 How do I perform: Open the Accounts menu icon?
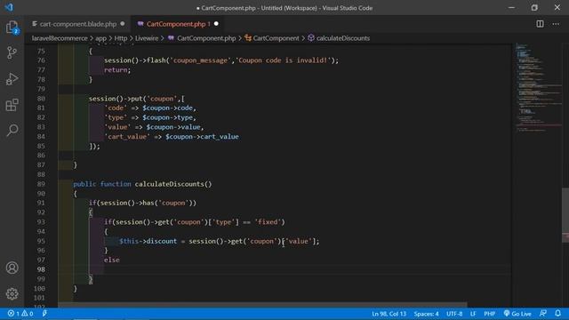pos(12,268)
